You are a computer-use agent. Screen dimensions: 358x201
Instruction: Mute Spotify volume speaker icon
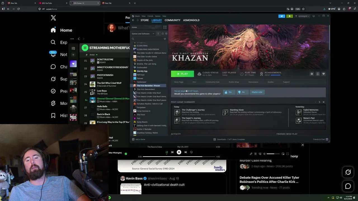(264, 154)
